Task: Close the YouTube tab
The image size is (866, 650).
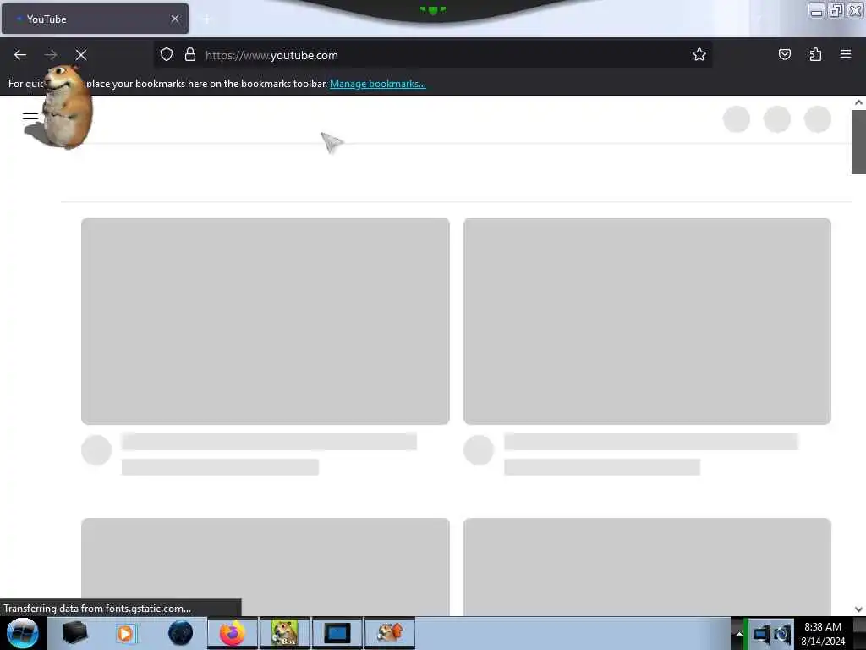Action: pyautogui.click(x=175, y=19)
